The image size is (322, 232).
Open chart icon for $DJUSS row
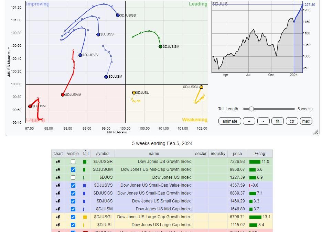point(58,201)
